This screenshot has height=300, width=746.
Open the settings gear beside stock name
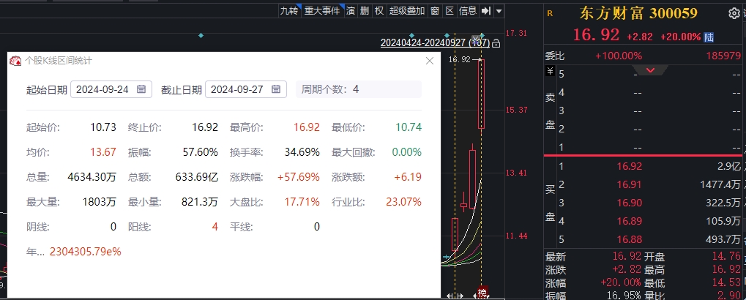point(734,13)
